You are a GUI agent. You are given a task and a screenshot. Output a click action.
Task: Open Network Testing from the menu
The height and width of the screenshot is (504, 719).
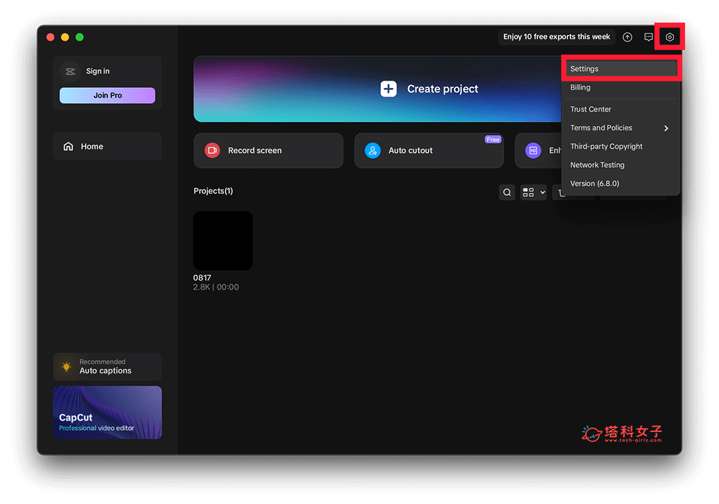[597, 164]
